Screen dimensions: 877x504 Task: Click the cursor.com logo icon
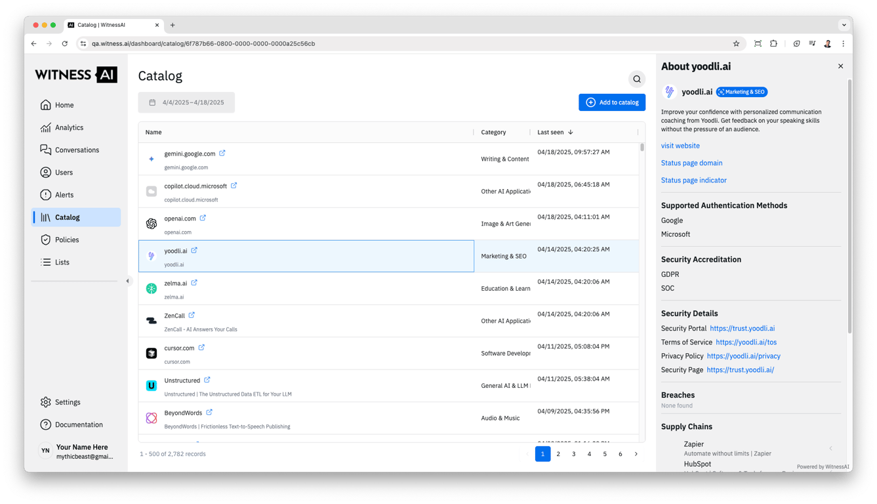(x=152, y=353)
